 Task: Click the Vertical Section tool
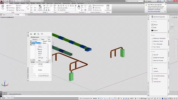[90, 8]
